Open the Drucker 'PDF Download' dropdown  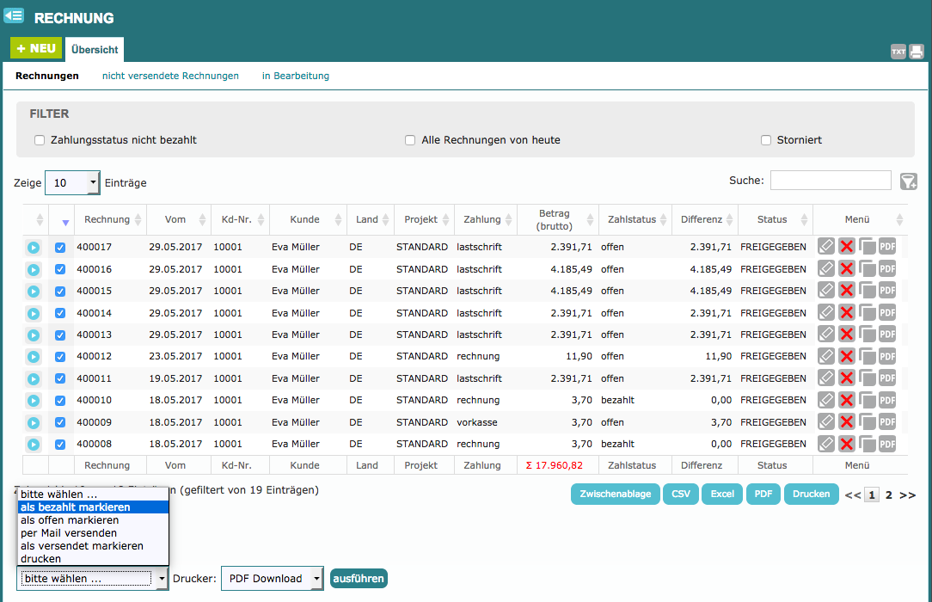click(x=272, y=579)
